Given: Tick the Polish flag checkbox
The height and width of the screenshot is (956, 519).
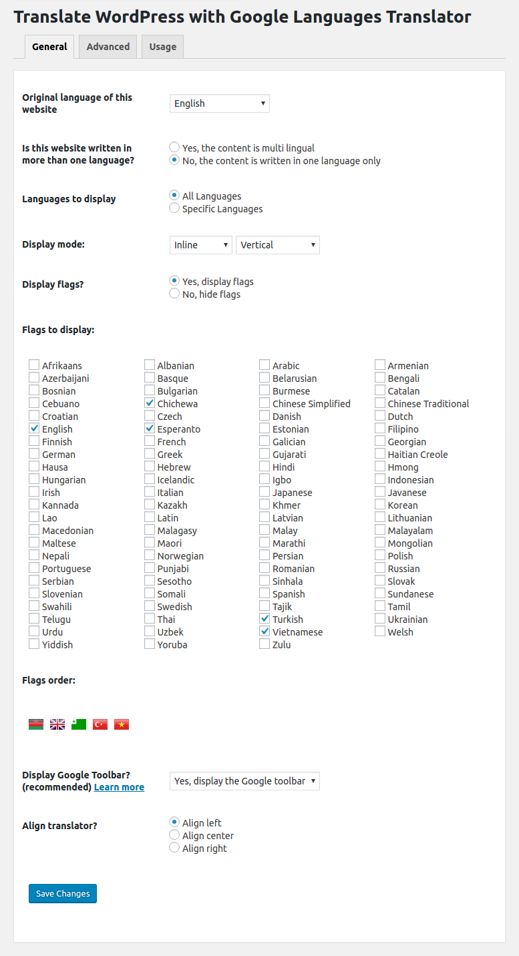Looking at the screenshot, I should (x=380, y=555).
